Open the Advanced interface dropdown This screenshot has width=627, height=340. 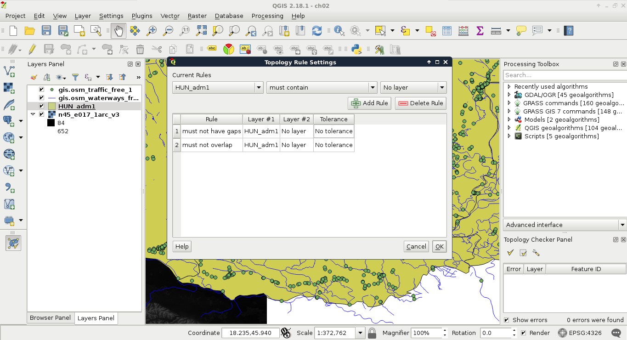(565, 225)
